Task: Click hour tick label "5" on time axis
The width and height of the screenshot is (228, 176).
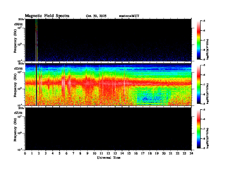Action: coord(60,154)
